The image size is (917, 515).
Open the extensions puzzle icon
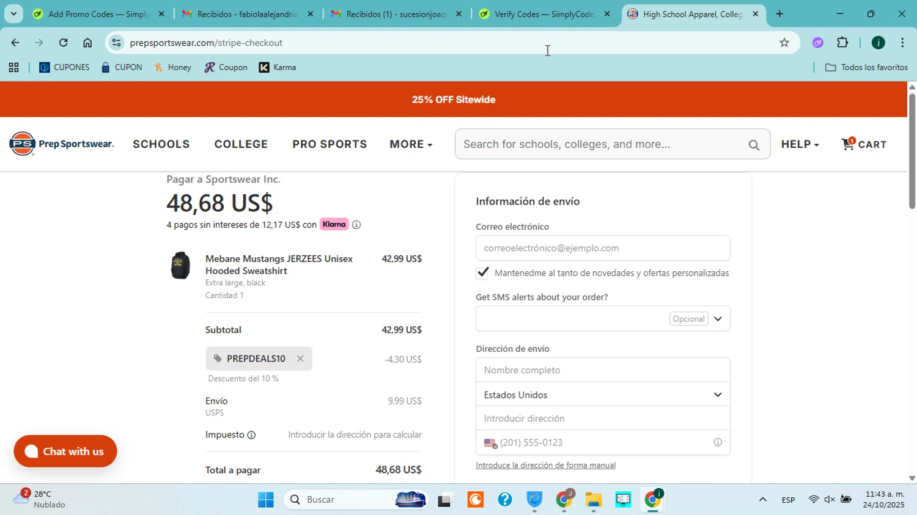point(842,43)
